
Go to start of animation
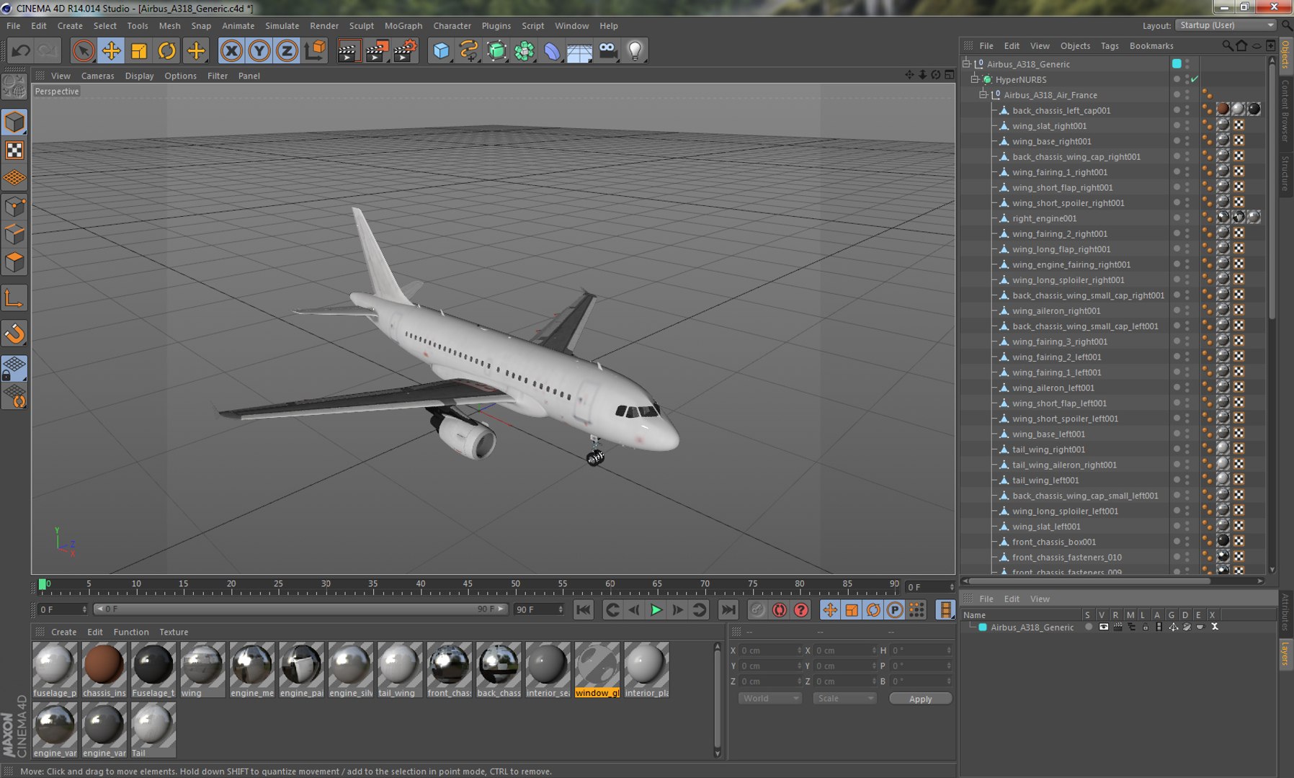pyautogui.click(x=584, y=610)
